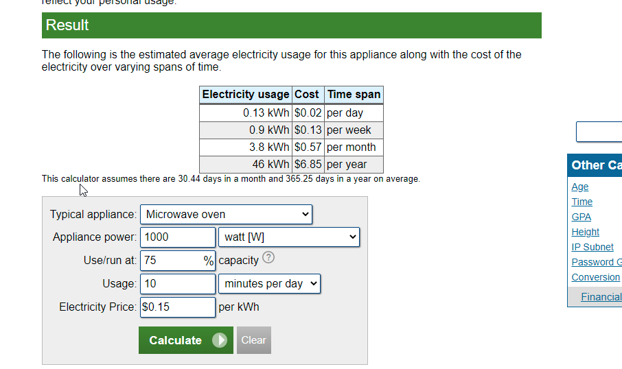This screenshot has height=369, width=622.
Task: Open the Time calculator link
Action: pyautogui.click(x=582, y=202)
